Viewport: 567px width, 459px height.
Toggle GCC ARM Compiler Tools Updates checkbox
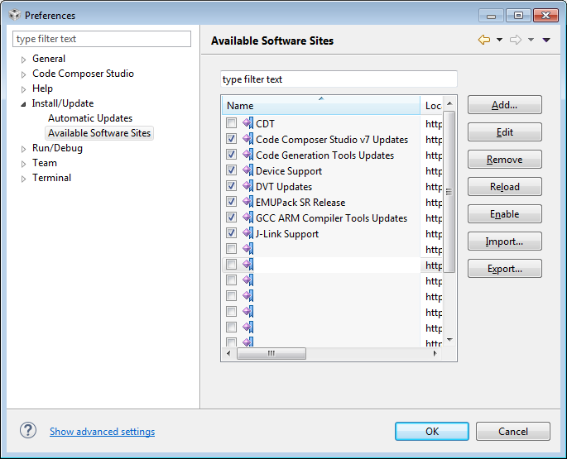point(232,218)
